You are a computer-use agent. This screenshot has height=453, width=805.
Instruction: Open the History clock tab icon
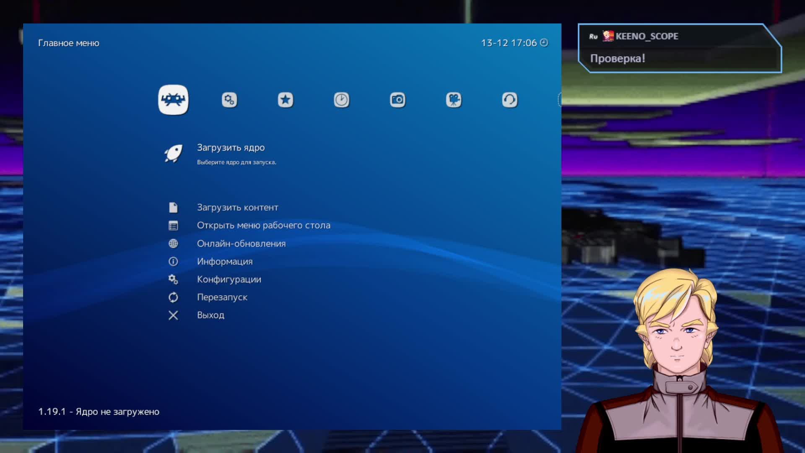pyautogui.click(x=341, y=100)
